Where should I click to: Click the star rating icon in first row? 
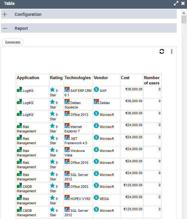coord(52,90)
